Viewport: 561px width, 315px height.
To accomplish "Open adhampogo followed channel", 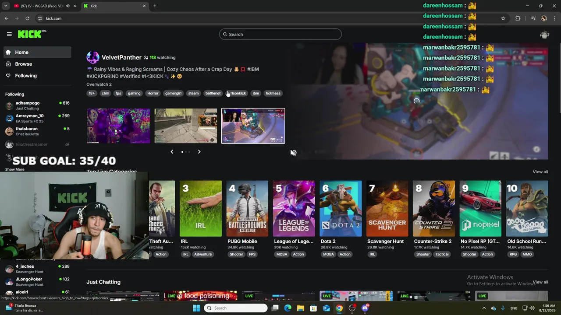I will click(x=37, y=105).
